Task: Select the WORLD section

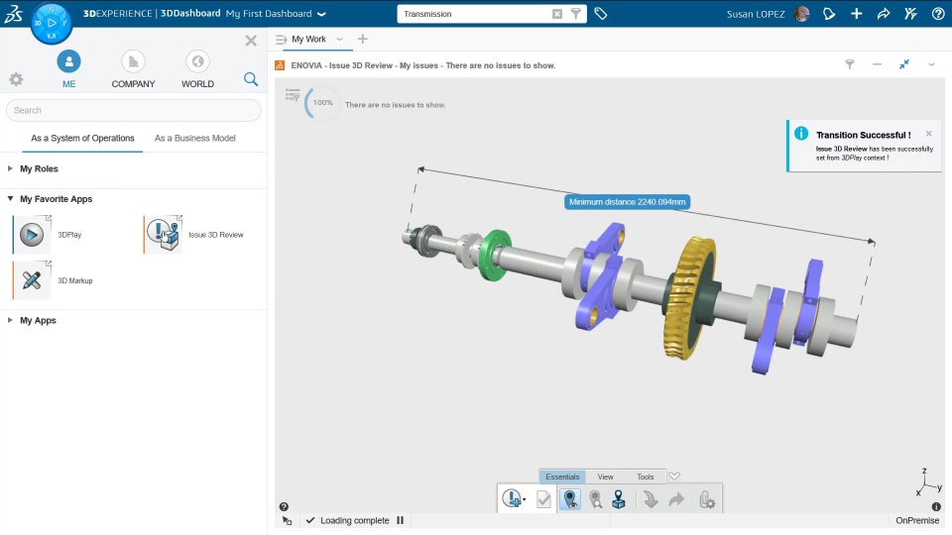Action: [x=197, y=69]
